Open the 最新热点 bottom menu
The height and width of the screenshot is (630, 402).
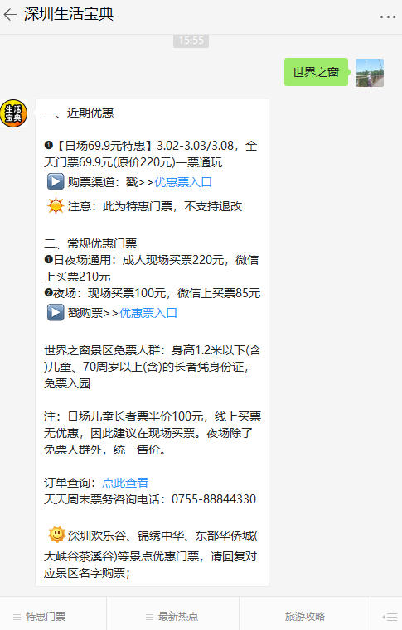[x=172, y=616]
